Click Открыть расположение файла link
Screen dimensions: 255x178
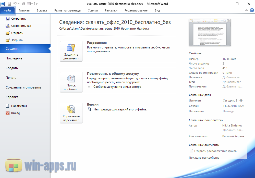[x=215, y=151]
